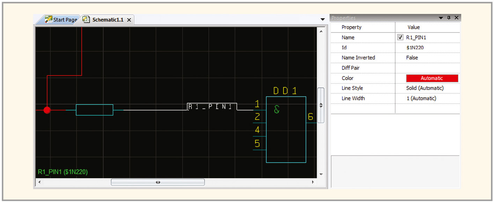
Task: Pin the Properties panel
Action: (449, 18)
